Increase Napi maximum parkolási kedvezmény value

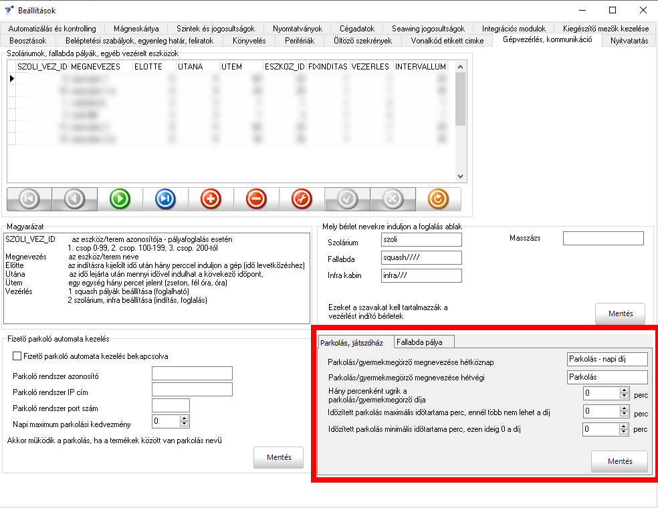(184, 418)
